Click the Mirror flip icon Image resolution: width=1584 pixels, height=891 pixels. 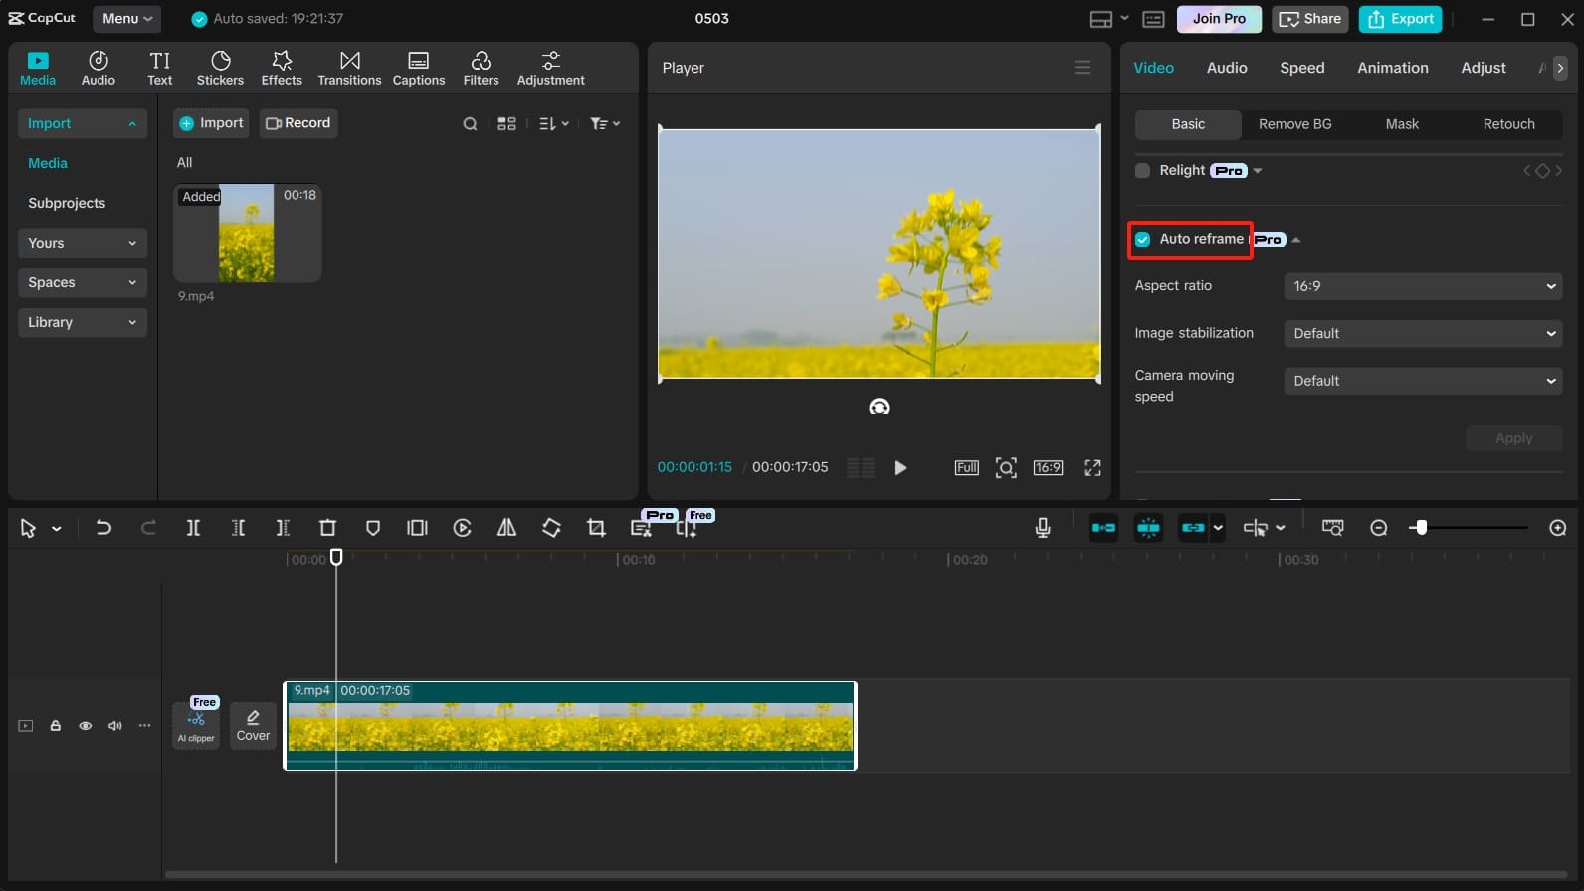[506, 528]
